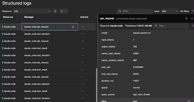This screenshot has width=194, height=102.
Task: Open the clear logs dropdown arrow
Action: coord(66,11)
